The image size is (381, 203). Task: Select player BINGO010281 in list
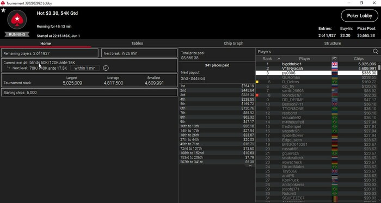pyautogui.click(x=317, y=144)
